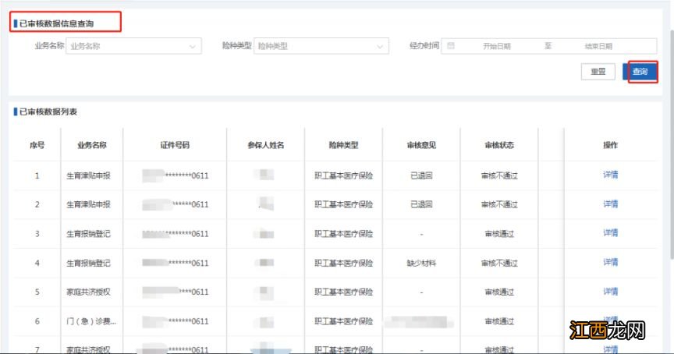Click the calendar icon in 经办时间 field

tap(450, 45)
